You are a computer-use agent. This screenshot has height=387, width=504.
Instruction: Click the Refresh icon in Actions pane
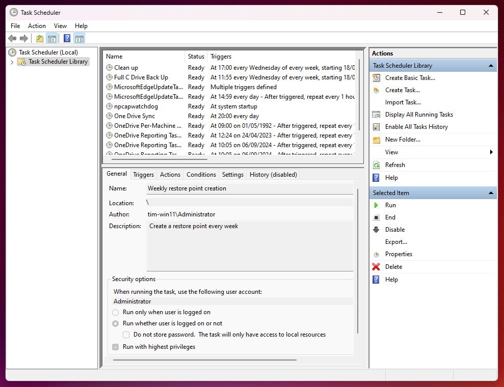(376, 165)
